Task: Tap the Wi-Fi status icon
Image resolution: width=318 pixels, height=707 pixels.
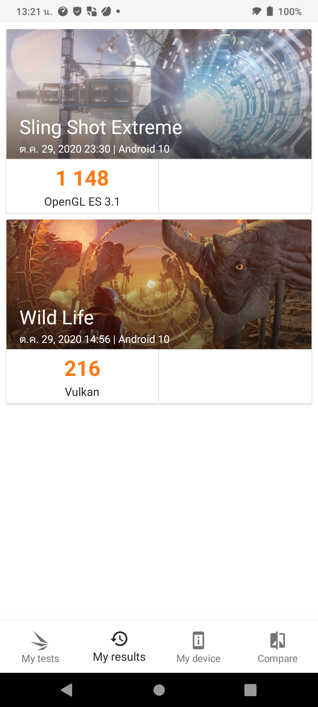Action: [x=256, y=11]
